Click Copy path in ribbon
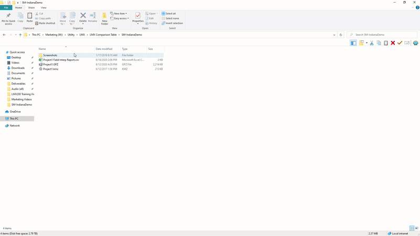 (x=43, y=18)
